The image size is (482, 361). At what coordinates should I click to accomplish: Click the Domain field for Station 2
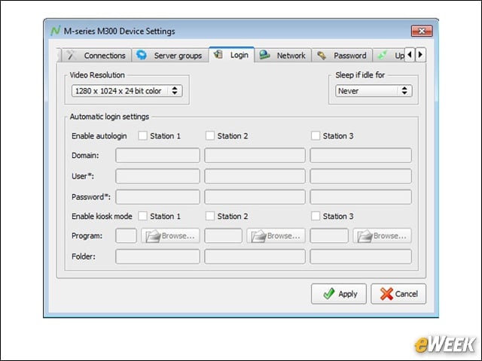point(255,156)
